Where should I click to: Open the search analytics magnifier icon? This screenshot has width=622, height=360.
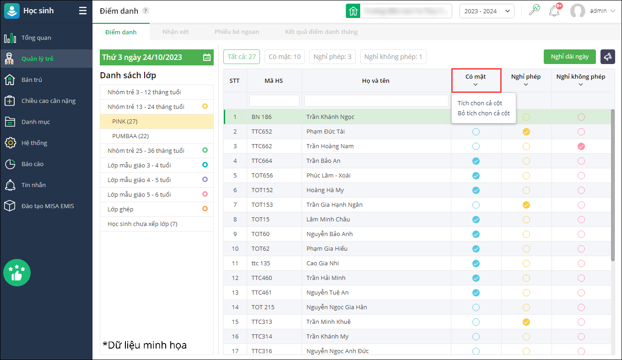point(534,11)
